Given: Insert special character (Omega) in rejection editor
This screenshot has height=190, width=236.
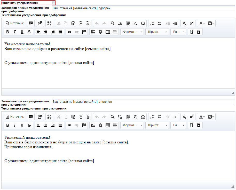Looking at the screenshot, I should tap(143, 117).
